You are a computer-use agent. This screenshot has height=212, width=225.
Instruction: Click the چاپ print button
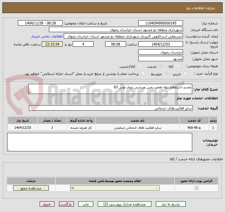pyautogui.click(x=86, y=204)
